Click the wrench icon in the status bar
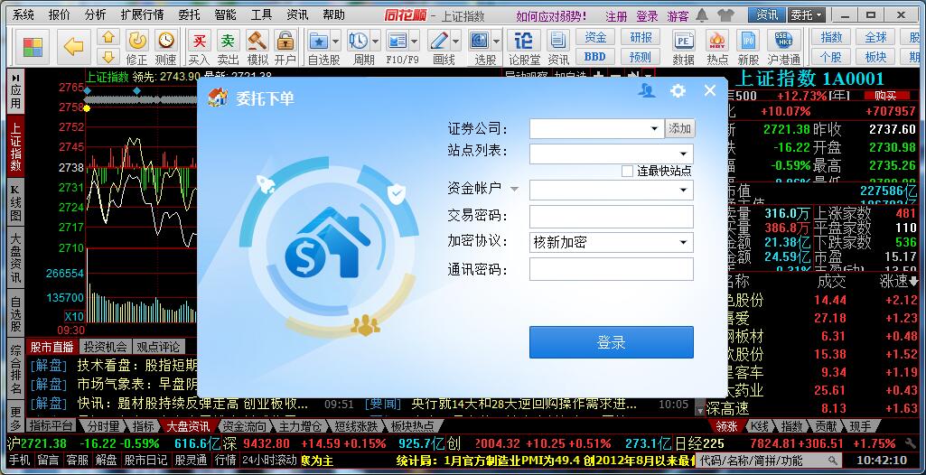This screenshot has width=926, height=475. pos(911,443)
